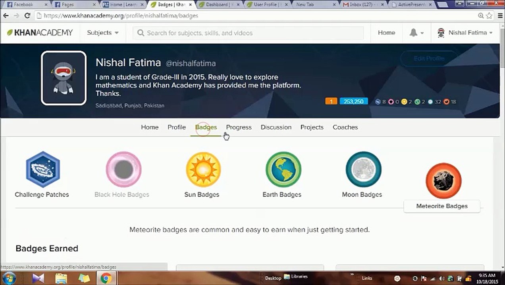Click the browser address bar URL
Viewport: 505px width, 285px height.
tap(121, 16)
